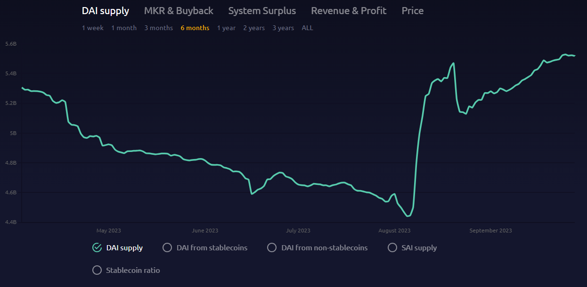Enable Stablecoin ratio series

point(97,270)
